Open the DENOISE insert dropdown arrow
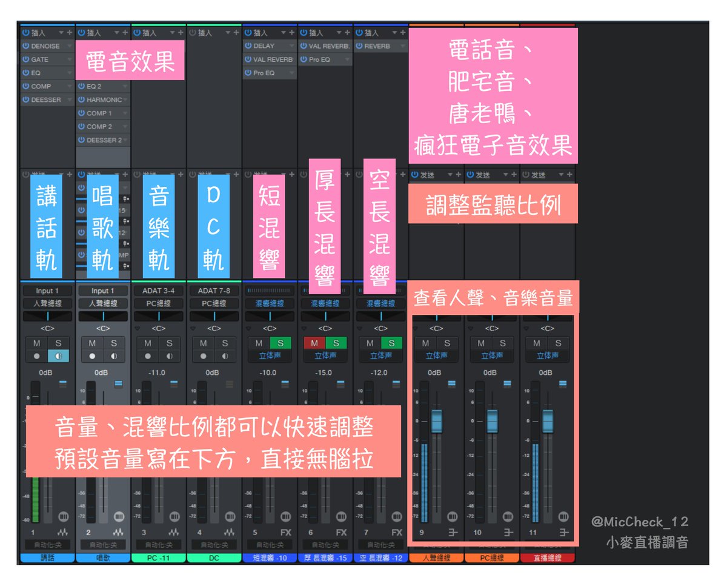Image resolution: width=727 pixels, height=586 pixels. pos(69,46)
